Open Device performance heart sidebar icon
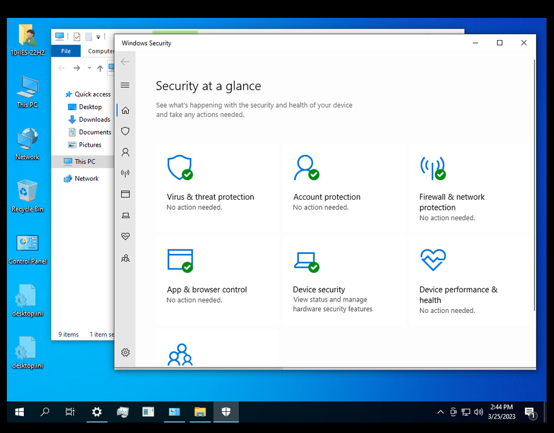Image resolution: width=554 pixels, height=433 pixels. pos(126,237)
